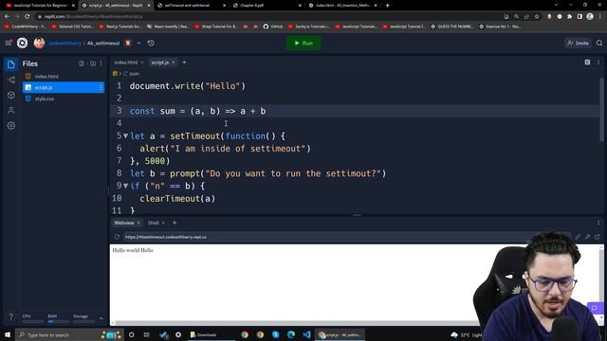
Task: Select script.js in the file tree
Action: pyautogui.click(x=64, y=87)
